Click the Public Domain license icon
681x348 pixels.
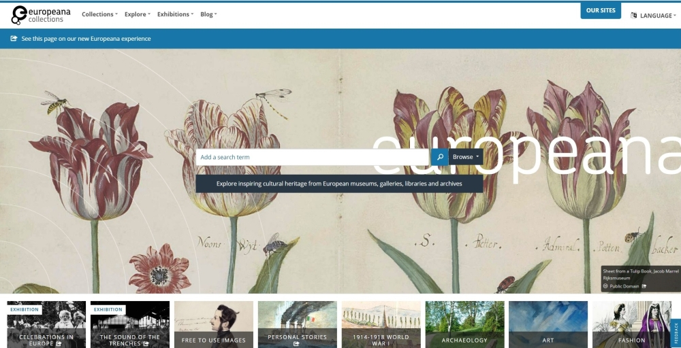(605, 286)
